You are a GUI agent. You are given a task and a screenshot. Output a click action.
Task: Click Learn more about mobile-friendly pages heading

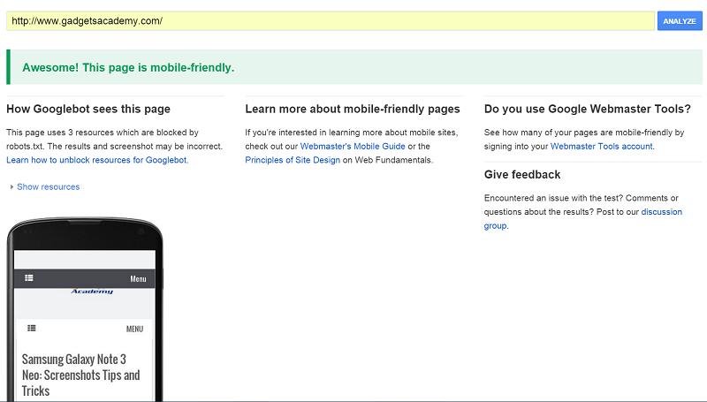click(x=353, y=109)
